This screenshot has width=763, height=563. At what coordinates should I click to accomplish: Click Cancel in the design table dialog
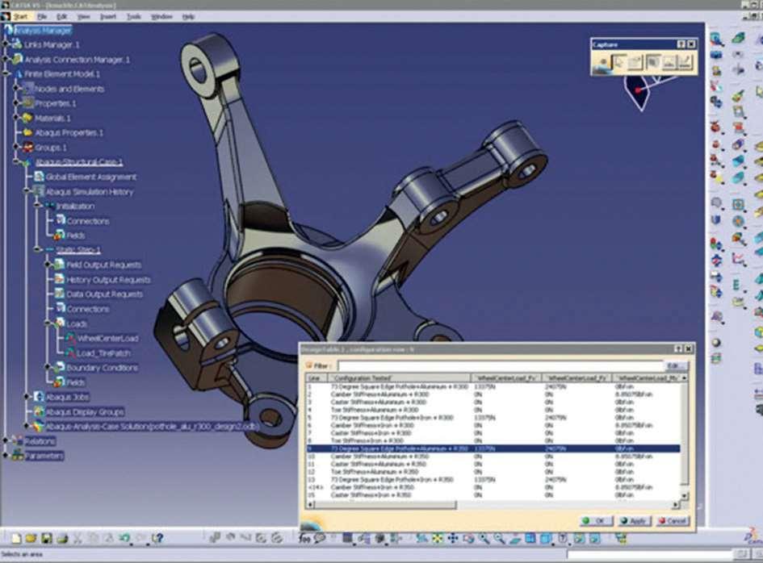[x=673, y=521]
